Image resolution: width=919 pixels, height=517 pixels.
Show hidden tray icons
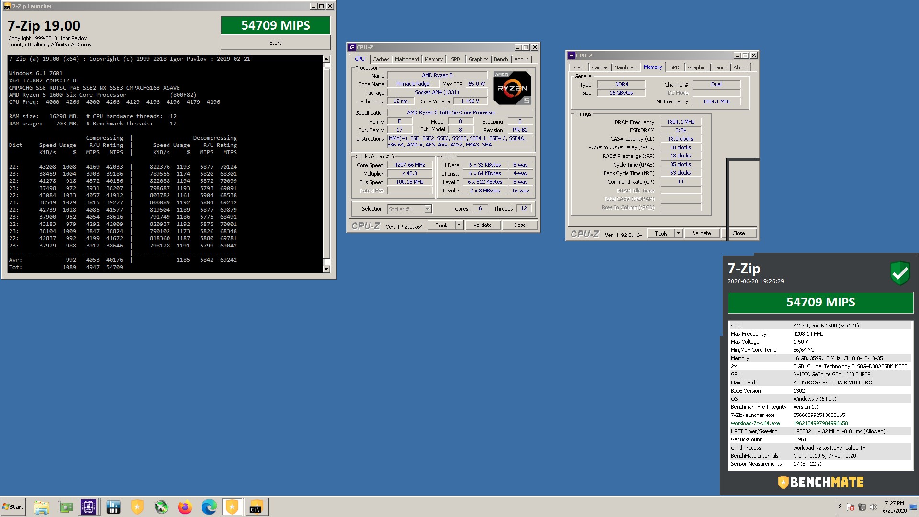840,506
